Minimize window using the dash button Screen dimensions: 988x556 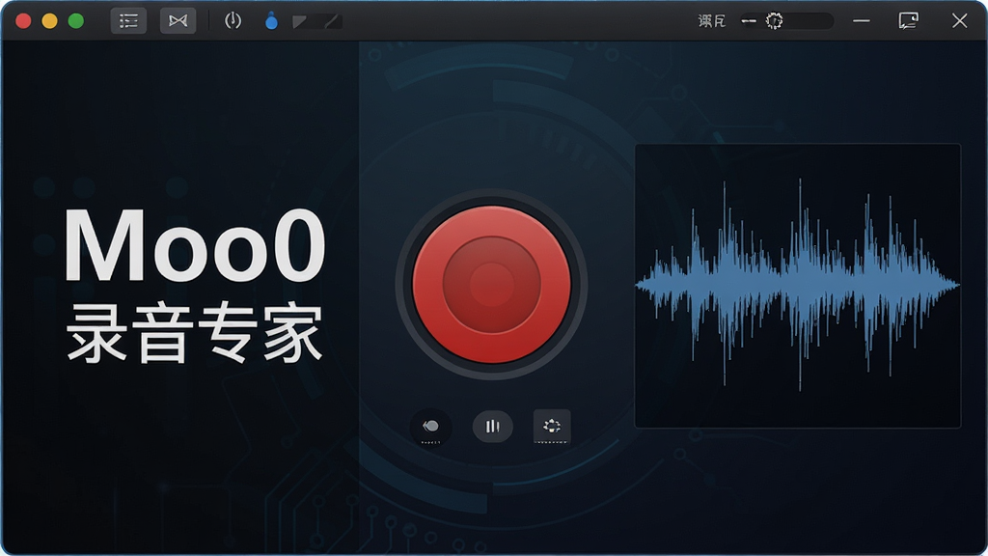tap(862, 21)
